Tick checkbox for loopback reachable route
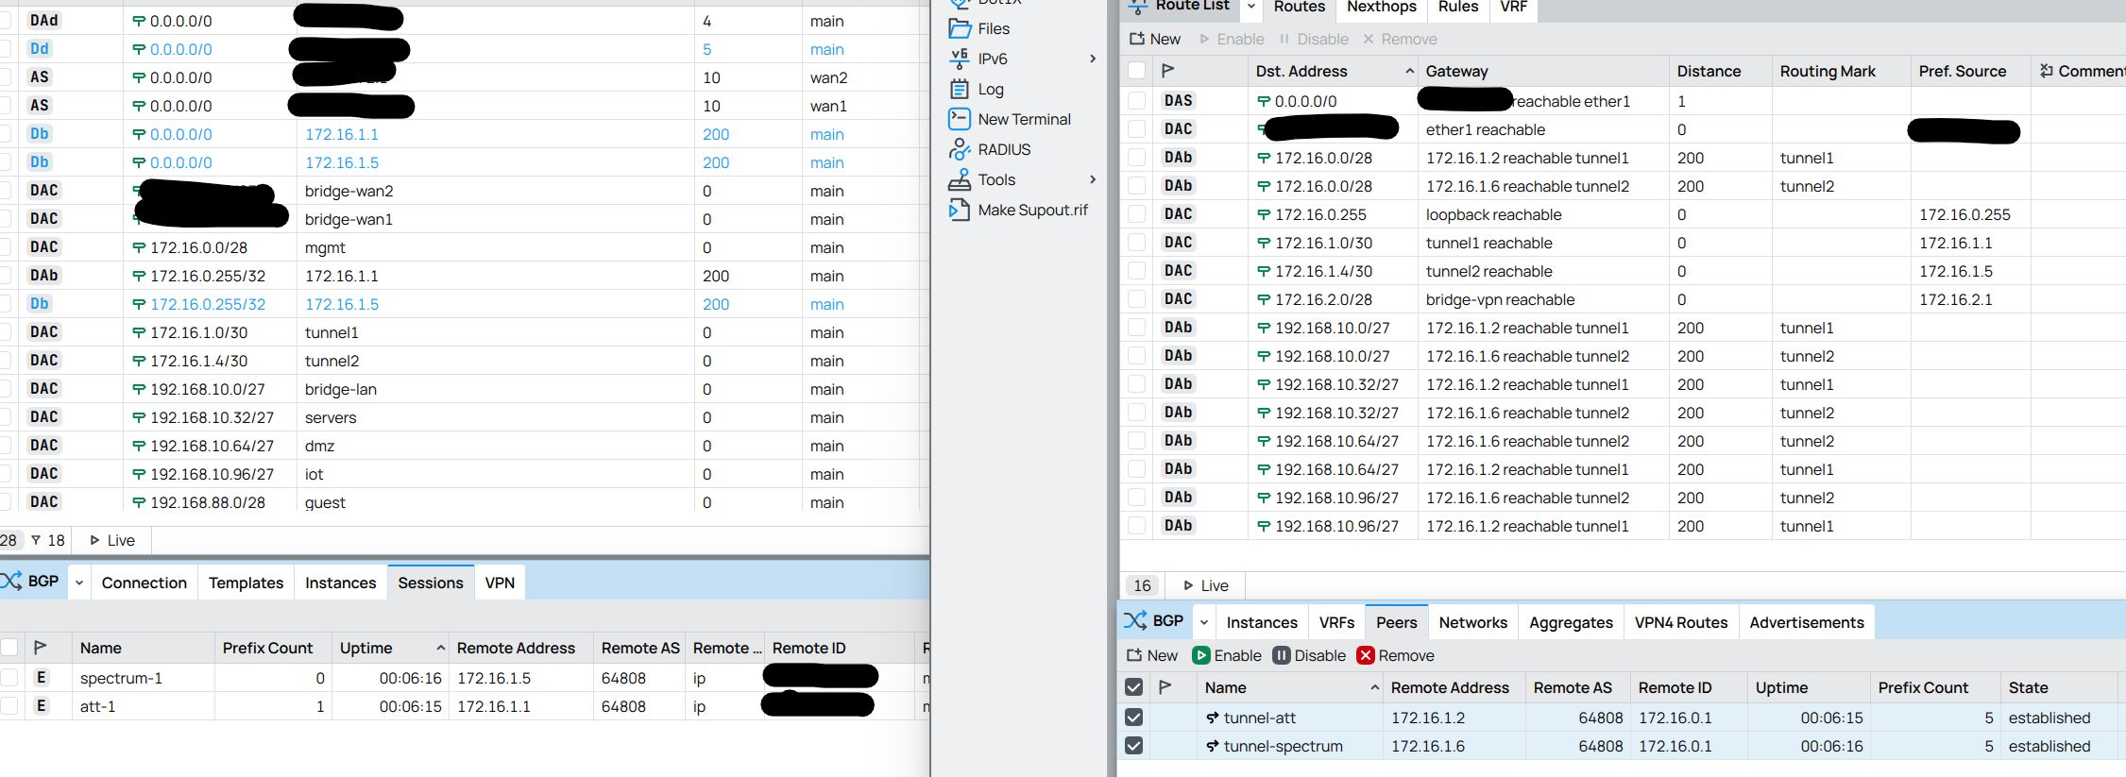This screenshot has height=777, width=2126. [1137, 214]
